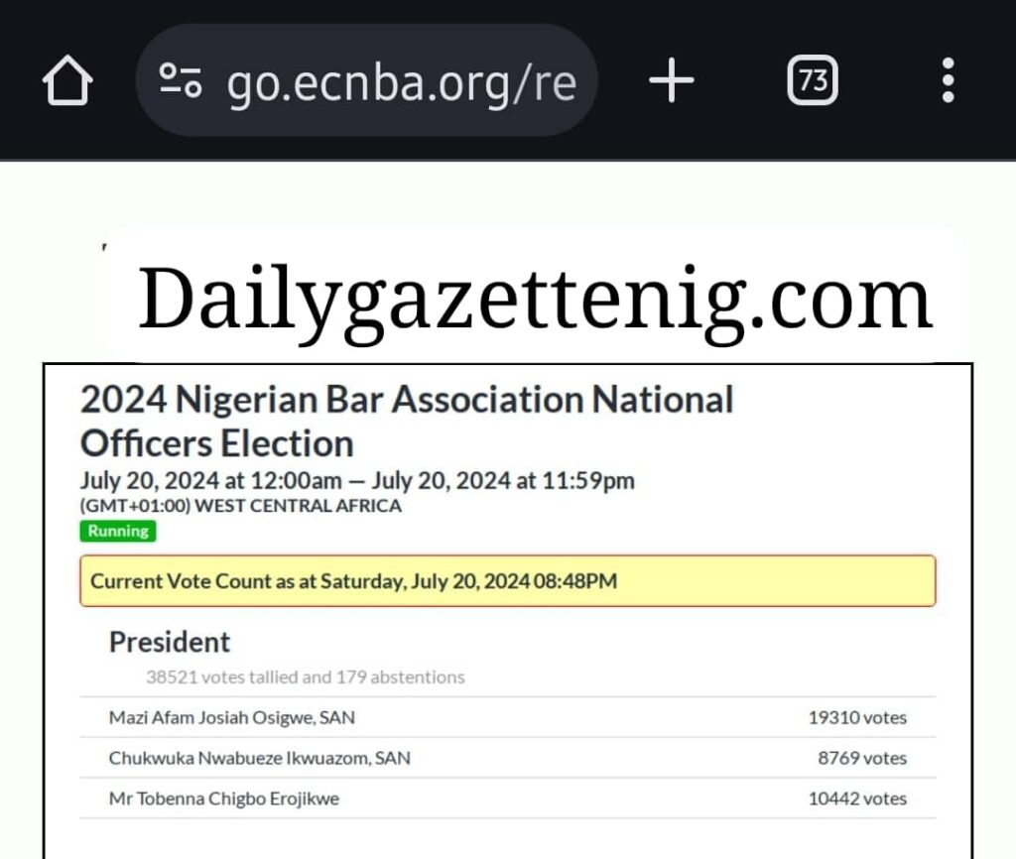This screenshot has height=859, width=1016.
Task: Select candidate Mazi Afam Josiah Osigwe, SAN
Action: click(x=231, y=717)
